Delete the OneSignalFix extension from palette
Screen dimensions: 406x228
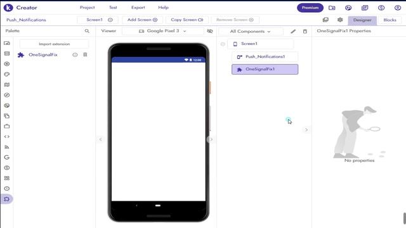[x=85, y=54]
